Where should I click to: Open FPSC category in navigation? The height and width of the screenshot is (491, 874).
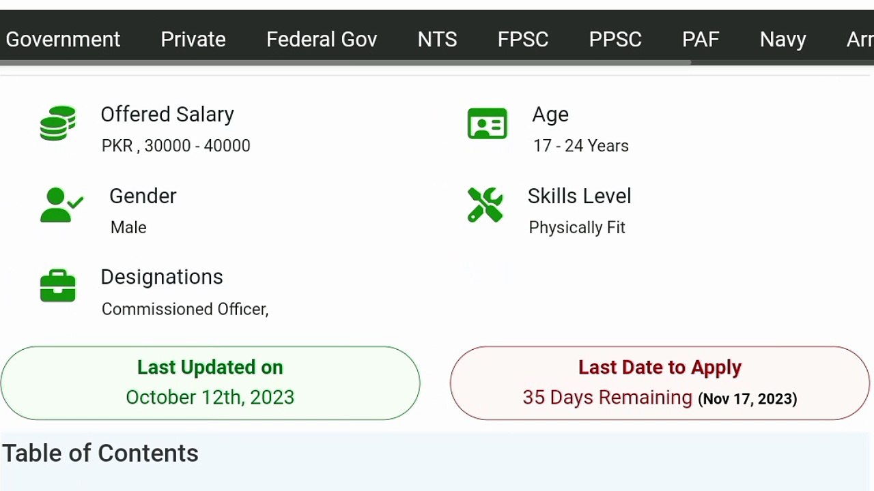coord(523,40)
